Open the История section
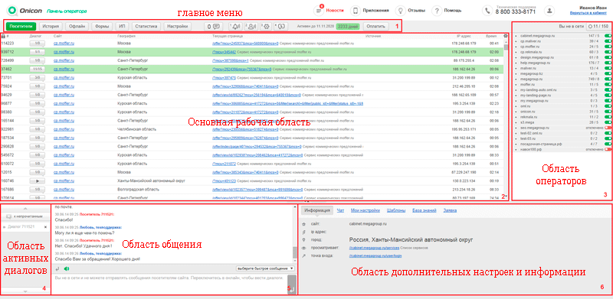This screenshot has height=299, width=613. 51,27
